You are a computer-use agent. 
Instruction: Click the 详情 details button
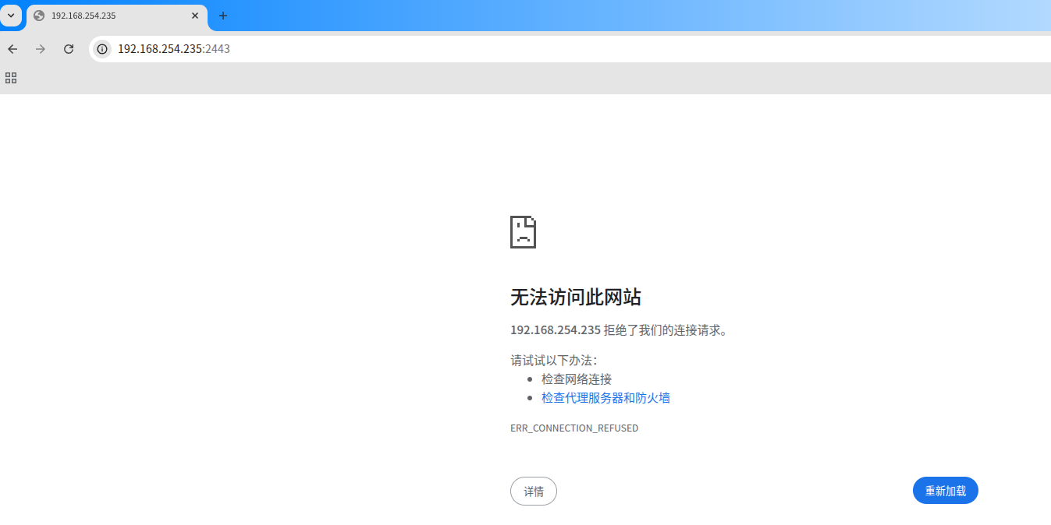coord(534,492)
